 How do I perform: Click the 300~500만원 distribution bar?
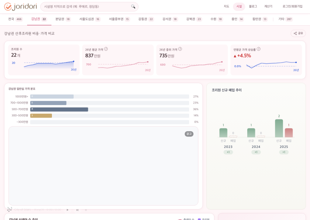click(x=41, y=116)
